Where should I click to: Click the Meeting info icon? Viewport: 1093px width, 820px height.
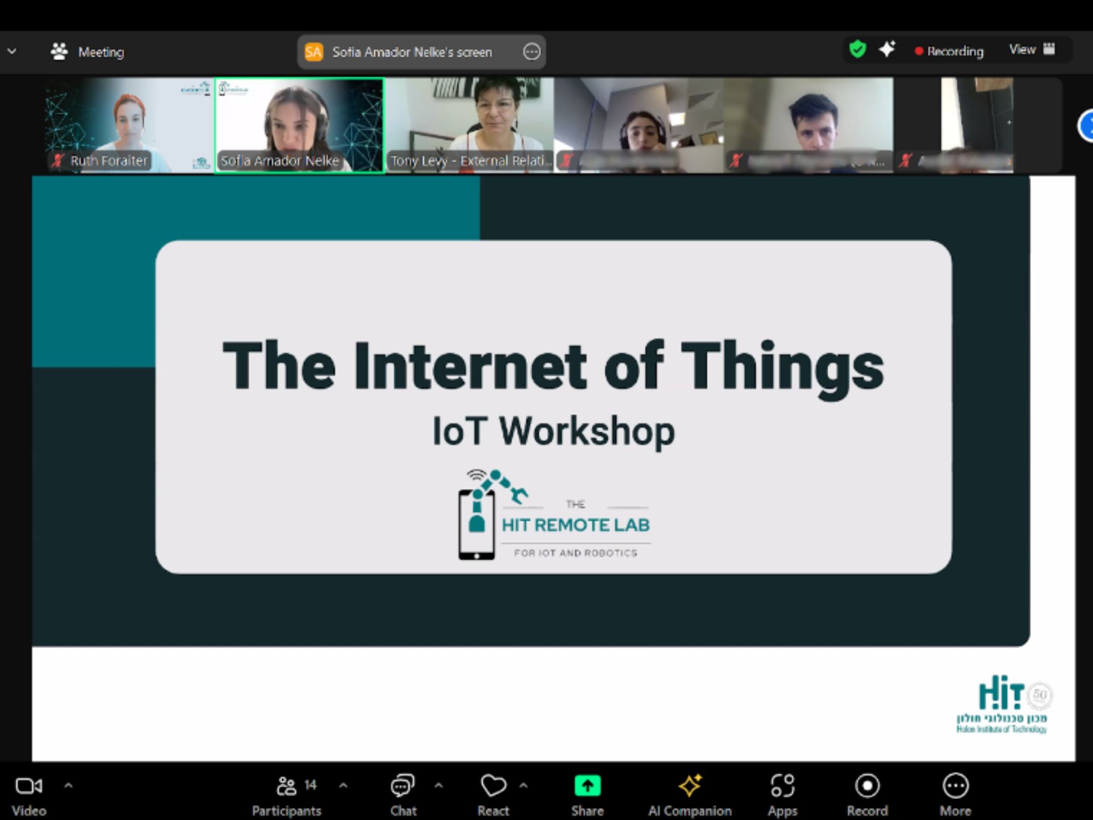(x=59, y=51)
